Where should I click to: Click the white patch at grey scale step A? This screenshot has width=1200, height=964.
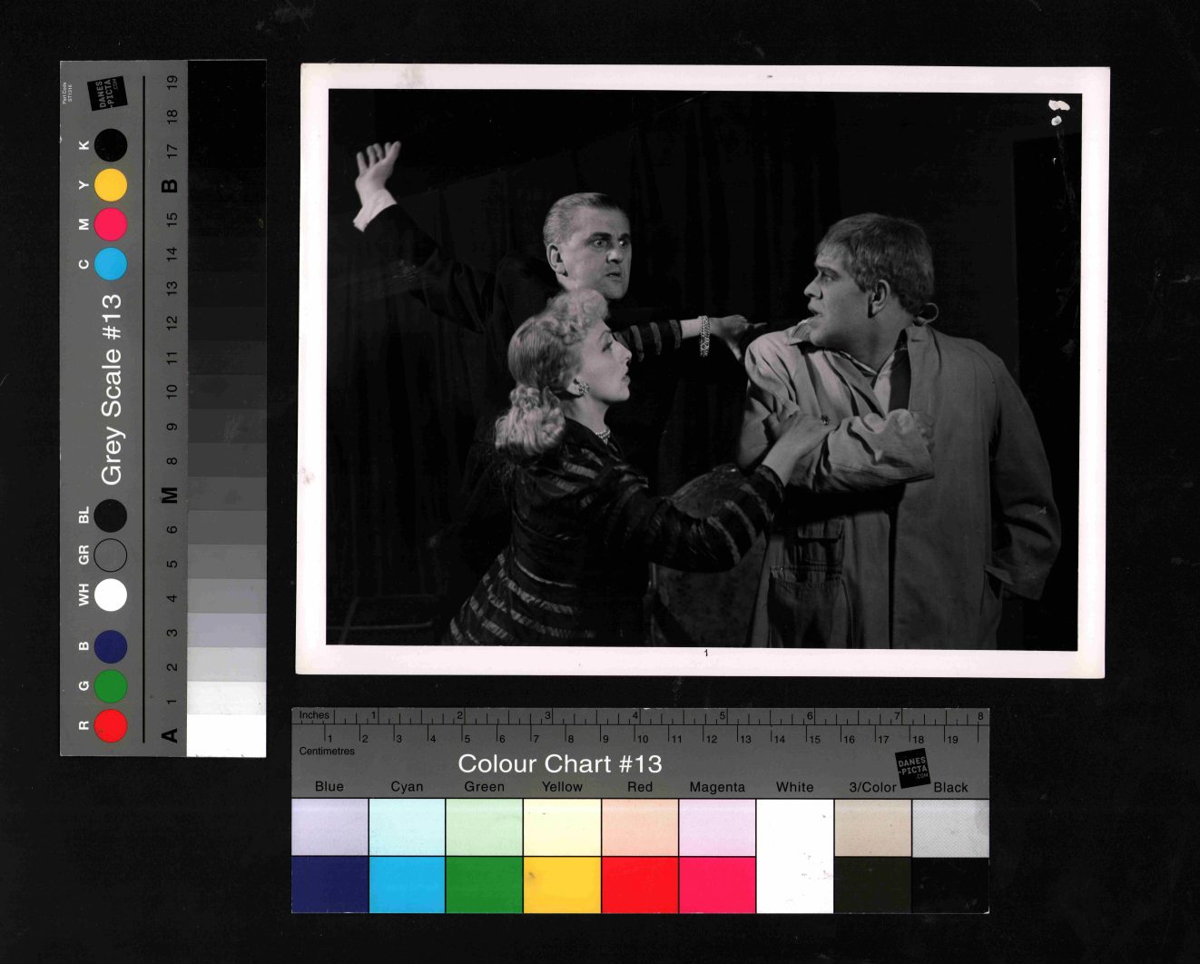(226, 735)
